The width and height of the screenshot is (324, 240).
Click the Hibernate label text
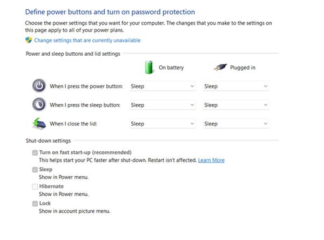(51, 186)
